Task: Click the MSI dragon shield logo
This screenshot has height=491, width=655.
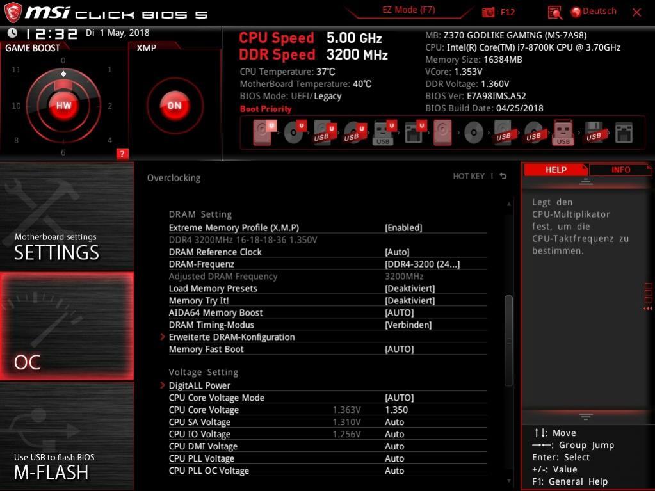Action: pos(13,12)
